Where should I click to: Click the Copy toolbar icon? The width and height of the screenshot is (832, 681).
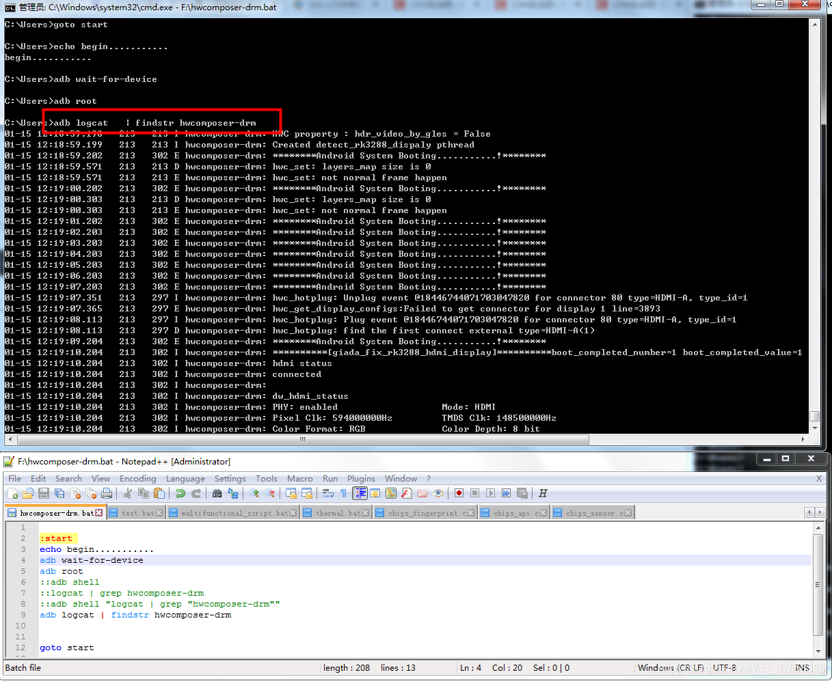[x=143, y=493]
